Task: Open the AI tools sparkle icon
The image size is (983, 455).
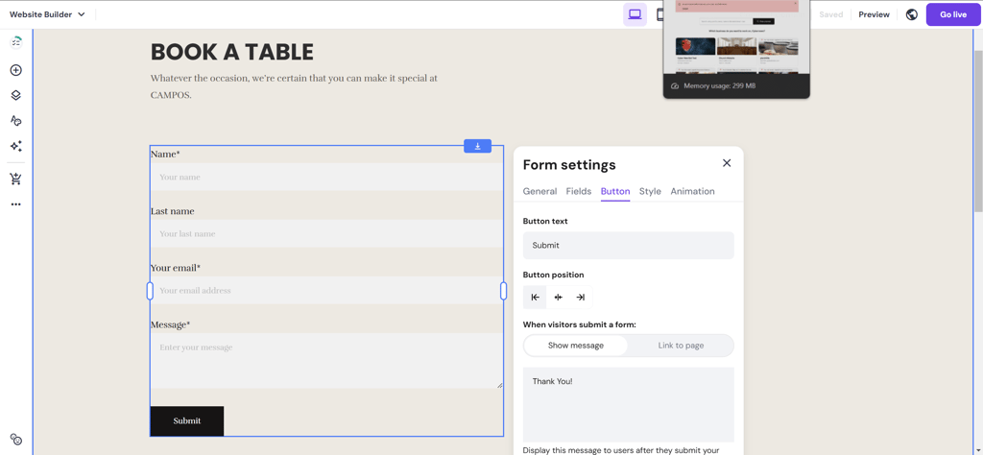Action: point(16,146)
